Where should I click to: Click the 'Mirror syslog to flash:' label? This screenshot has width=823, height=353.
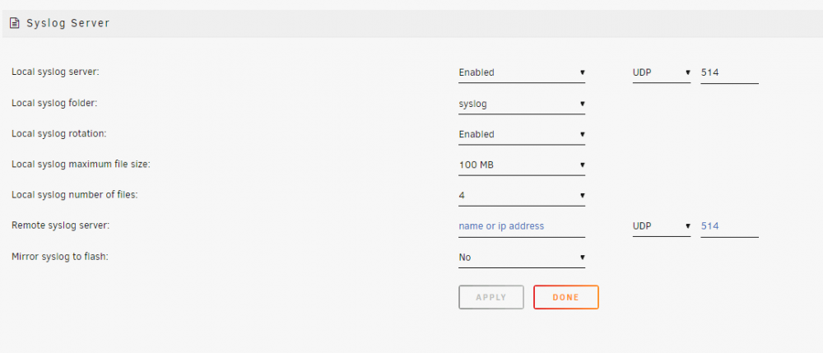60,257
